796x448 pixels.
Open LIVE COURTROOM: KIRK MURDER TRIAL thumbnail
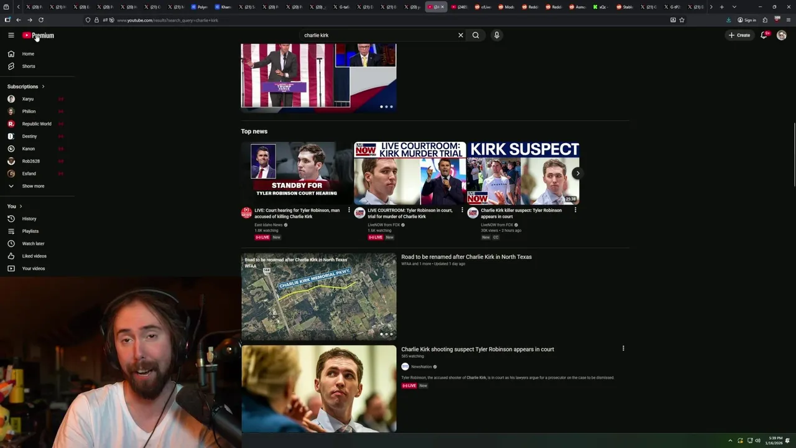410,173
